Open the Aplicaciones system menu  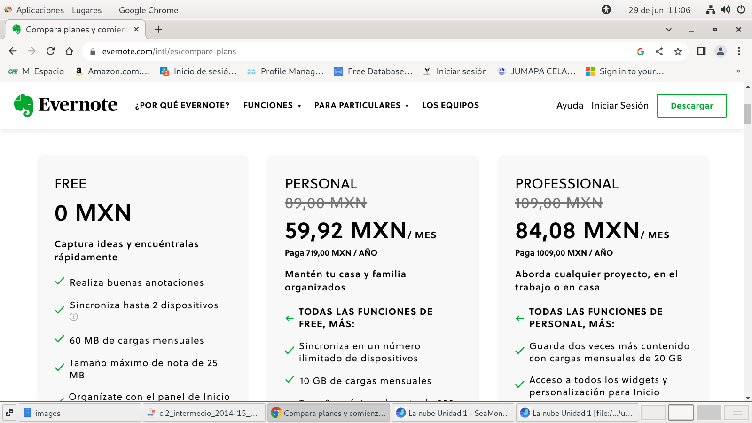39,10
